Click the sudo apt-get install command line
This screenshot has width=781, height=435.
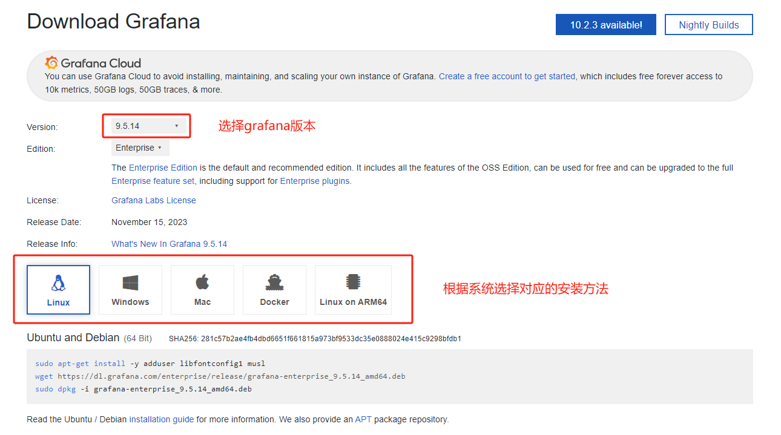[150, 364]
